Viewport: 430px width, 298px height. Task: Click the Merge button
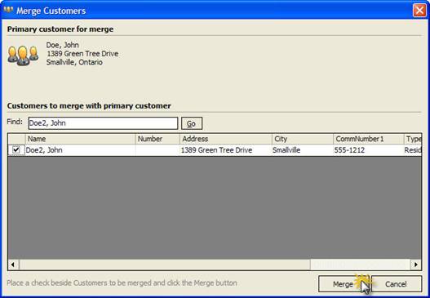[344, 284]
